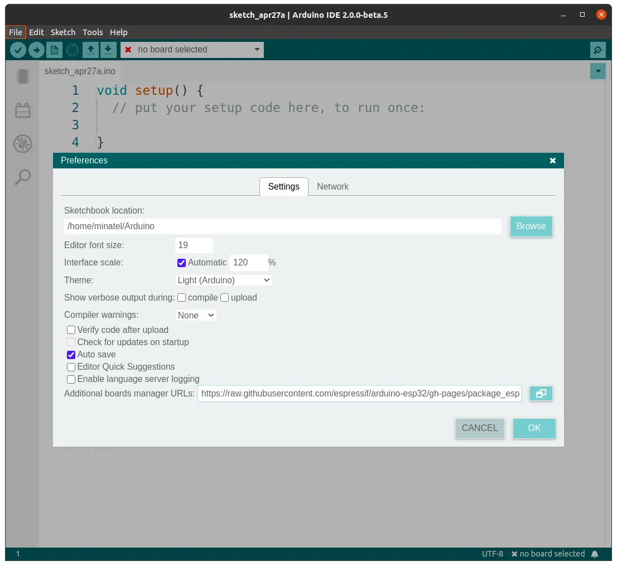Switch to the Network tab
Viewport: 617px width, 566px height.
coord(332,187)
